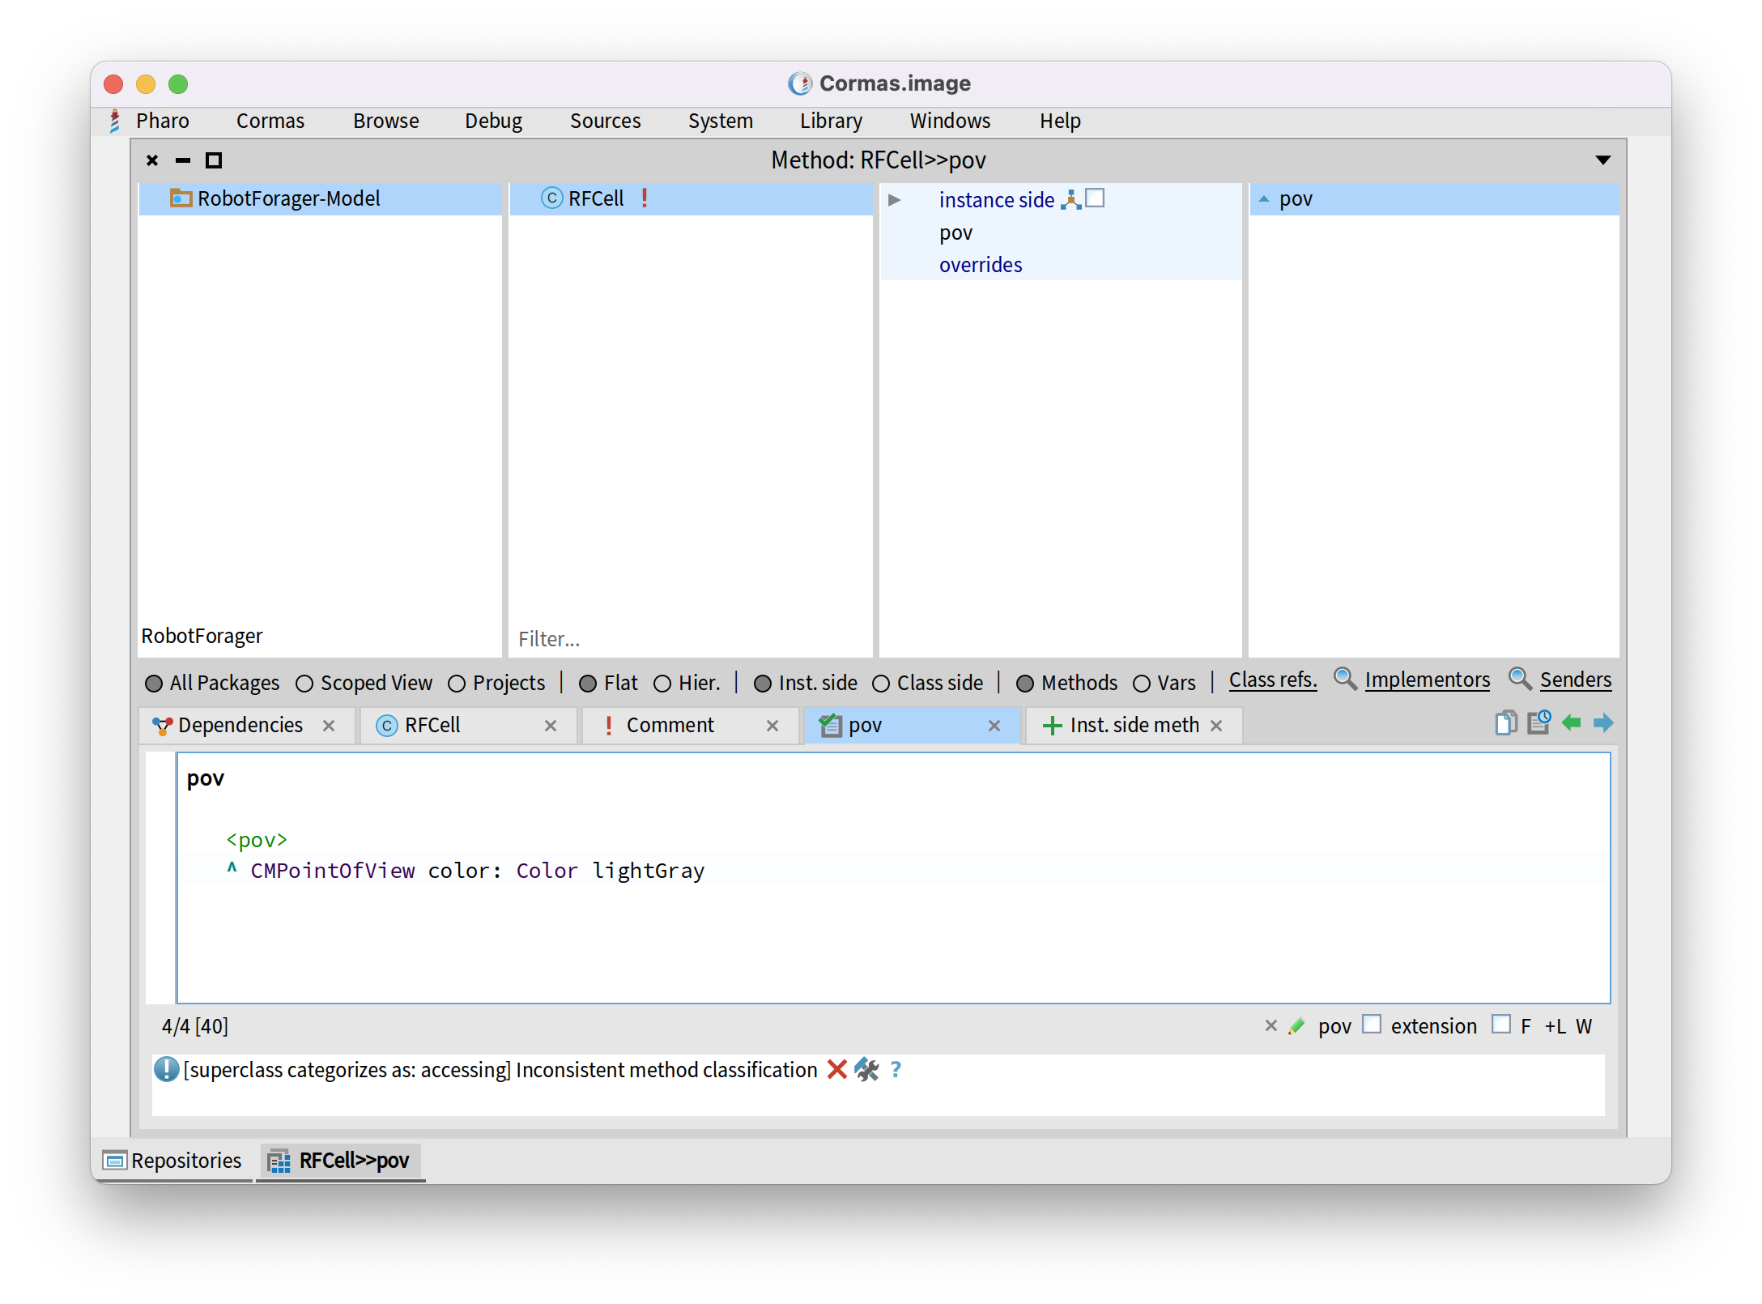Click the Implementors link

pos(1427,680)
